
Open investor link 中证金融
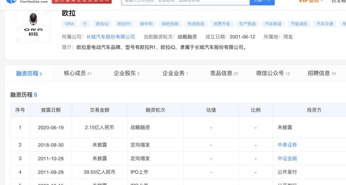tap(287, 158)
